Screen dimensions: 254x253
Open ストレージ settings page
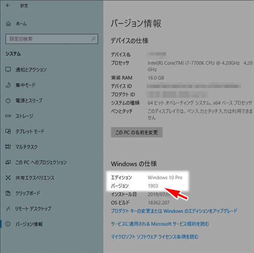24,116
